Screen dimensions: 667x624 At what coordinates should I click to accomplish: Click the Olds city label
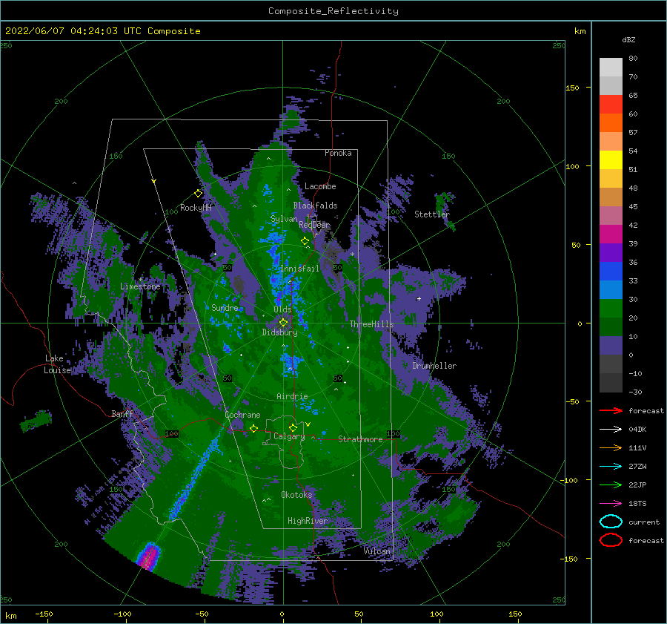pyautogui.click(x=282, y=309)
